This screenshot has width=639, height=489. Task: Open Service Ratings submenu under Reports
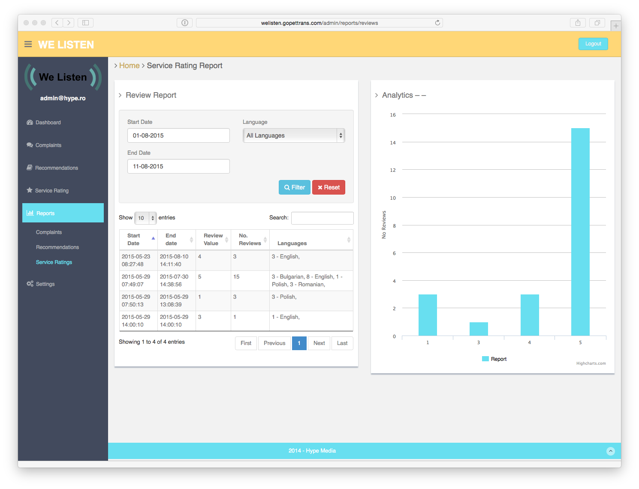point(54,262)
